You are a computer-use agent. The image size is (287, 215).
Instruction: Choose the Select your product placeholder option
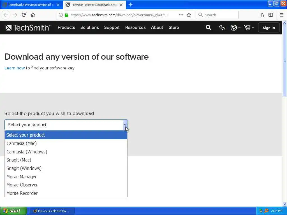66,135
